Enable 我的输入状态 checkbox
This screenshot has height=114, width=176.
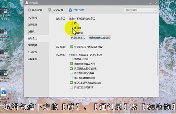71,59
